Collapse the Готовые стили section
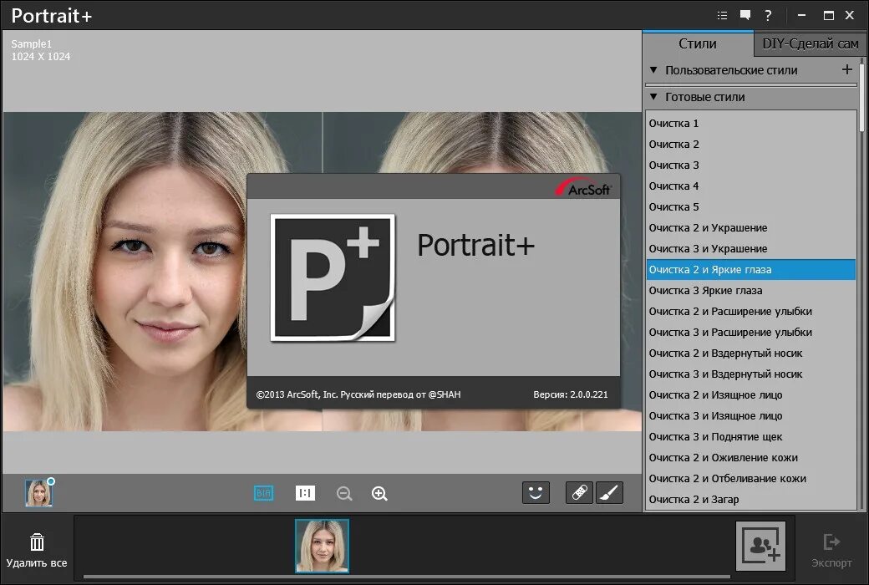Viewport: 869px width, 585px height. (653, 96)
